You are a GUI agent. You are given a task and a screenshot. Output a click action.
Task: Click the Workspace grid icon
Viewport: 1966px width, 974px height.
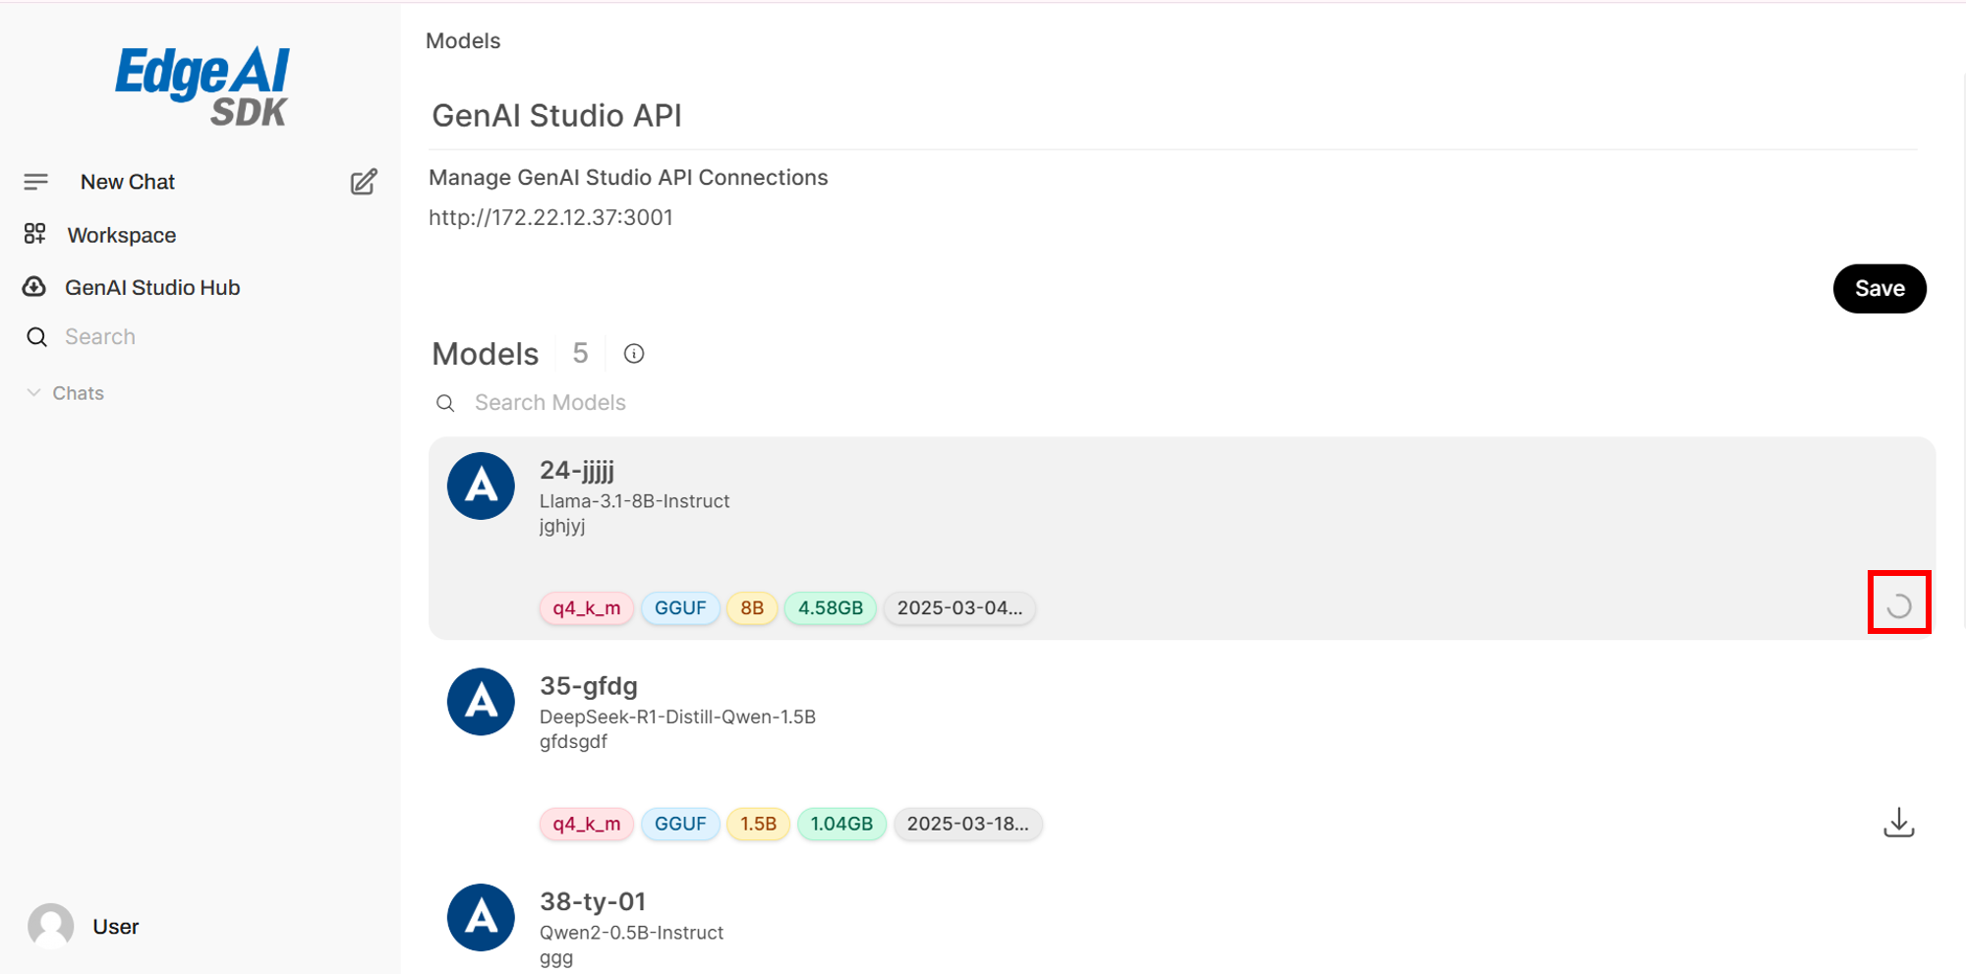click(x=35, y=234)
